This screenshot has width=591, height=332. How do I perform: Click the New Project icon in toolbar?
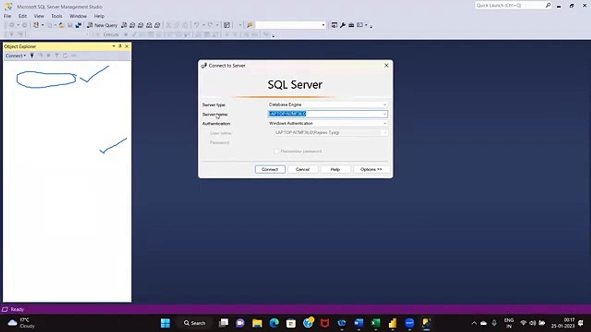click(x=36, y=25)
